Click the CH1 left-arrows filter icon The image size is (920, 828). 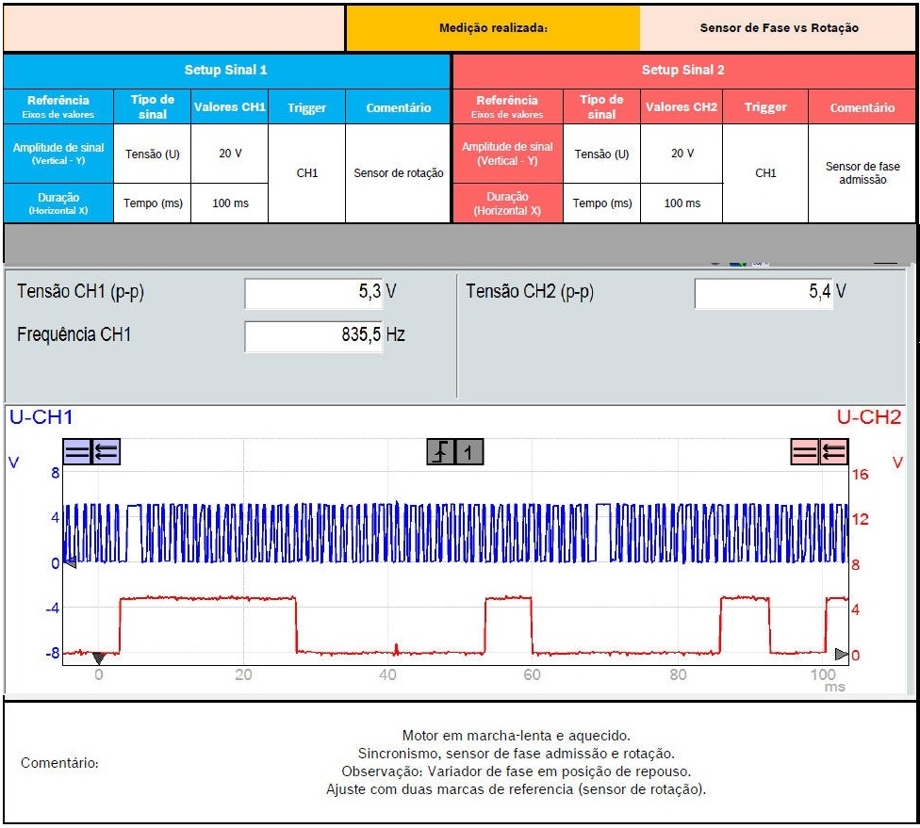(106, 453)
